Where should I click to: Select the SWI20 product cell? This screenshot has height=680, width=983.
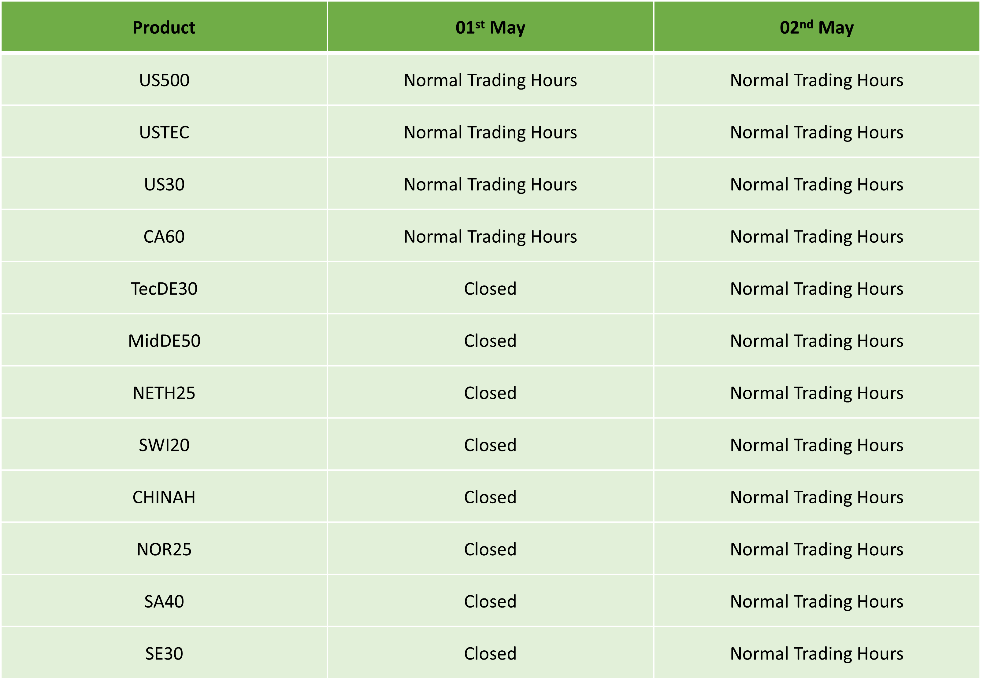164,445
